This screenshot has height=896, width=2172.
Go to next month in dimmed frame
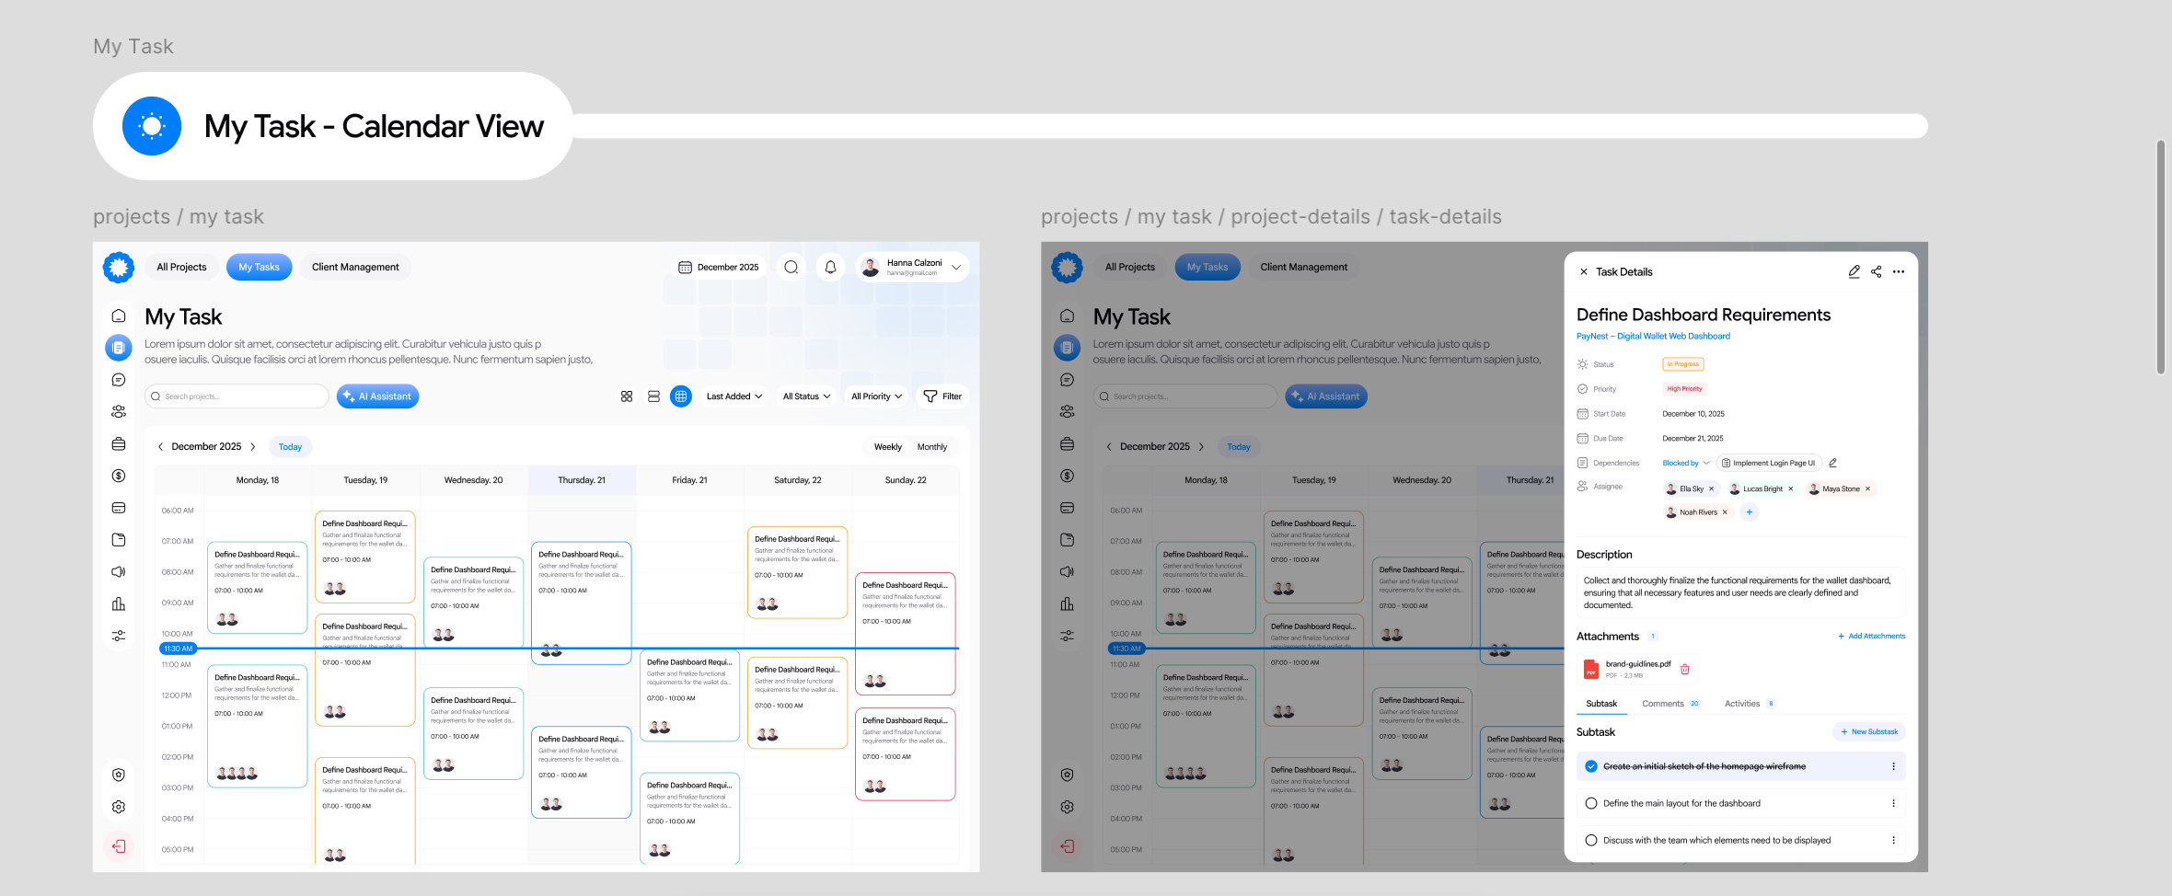pyautogui.click(x=1201, y=447)
